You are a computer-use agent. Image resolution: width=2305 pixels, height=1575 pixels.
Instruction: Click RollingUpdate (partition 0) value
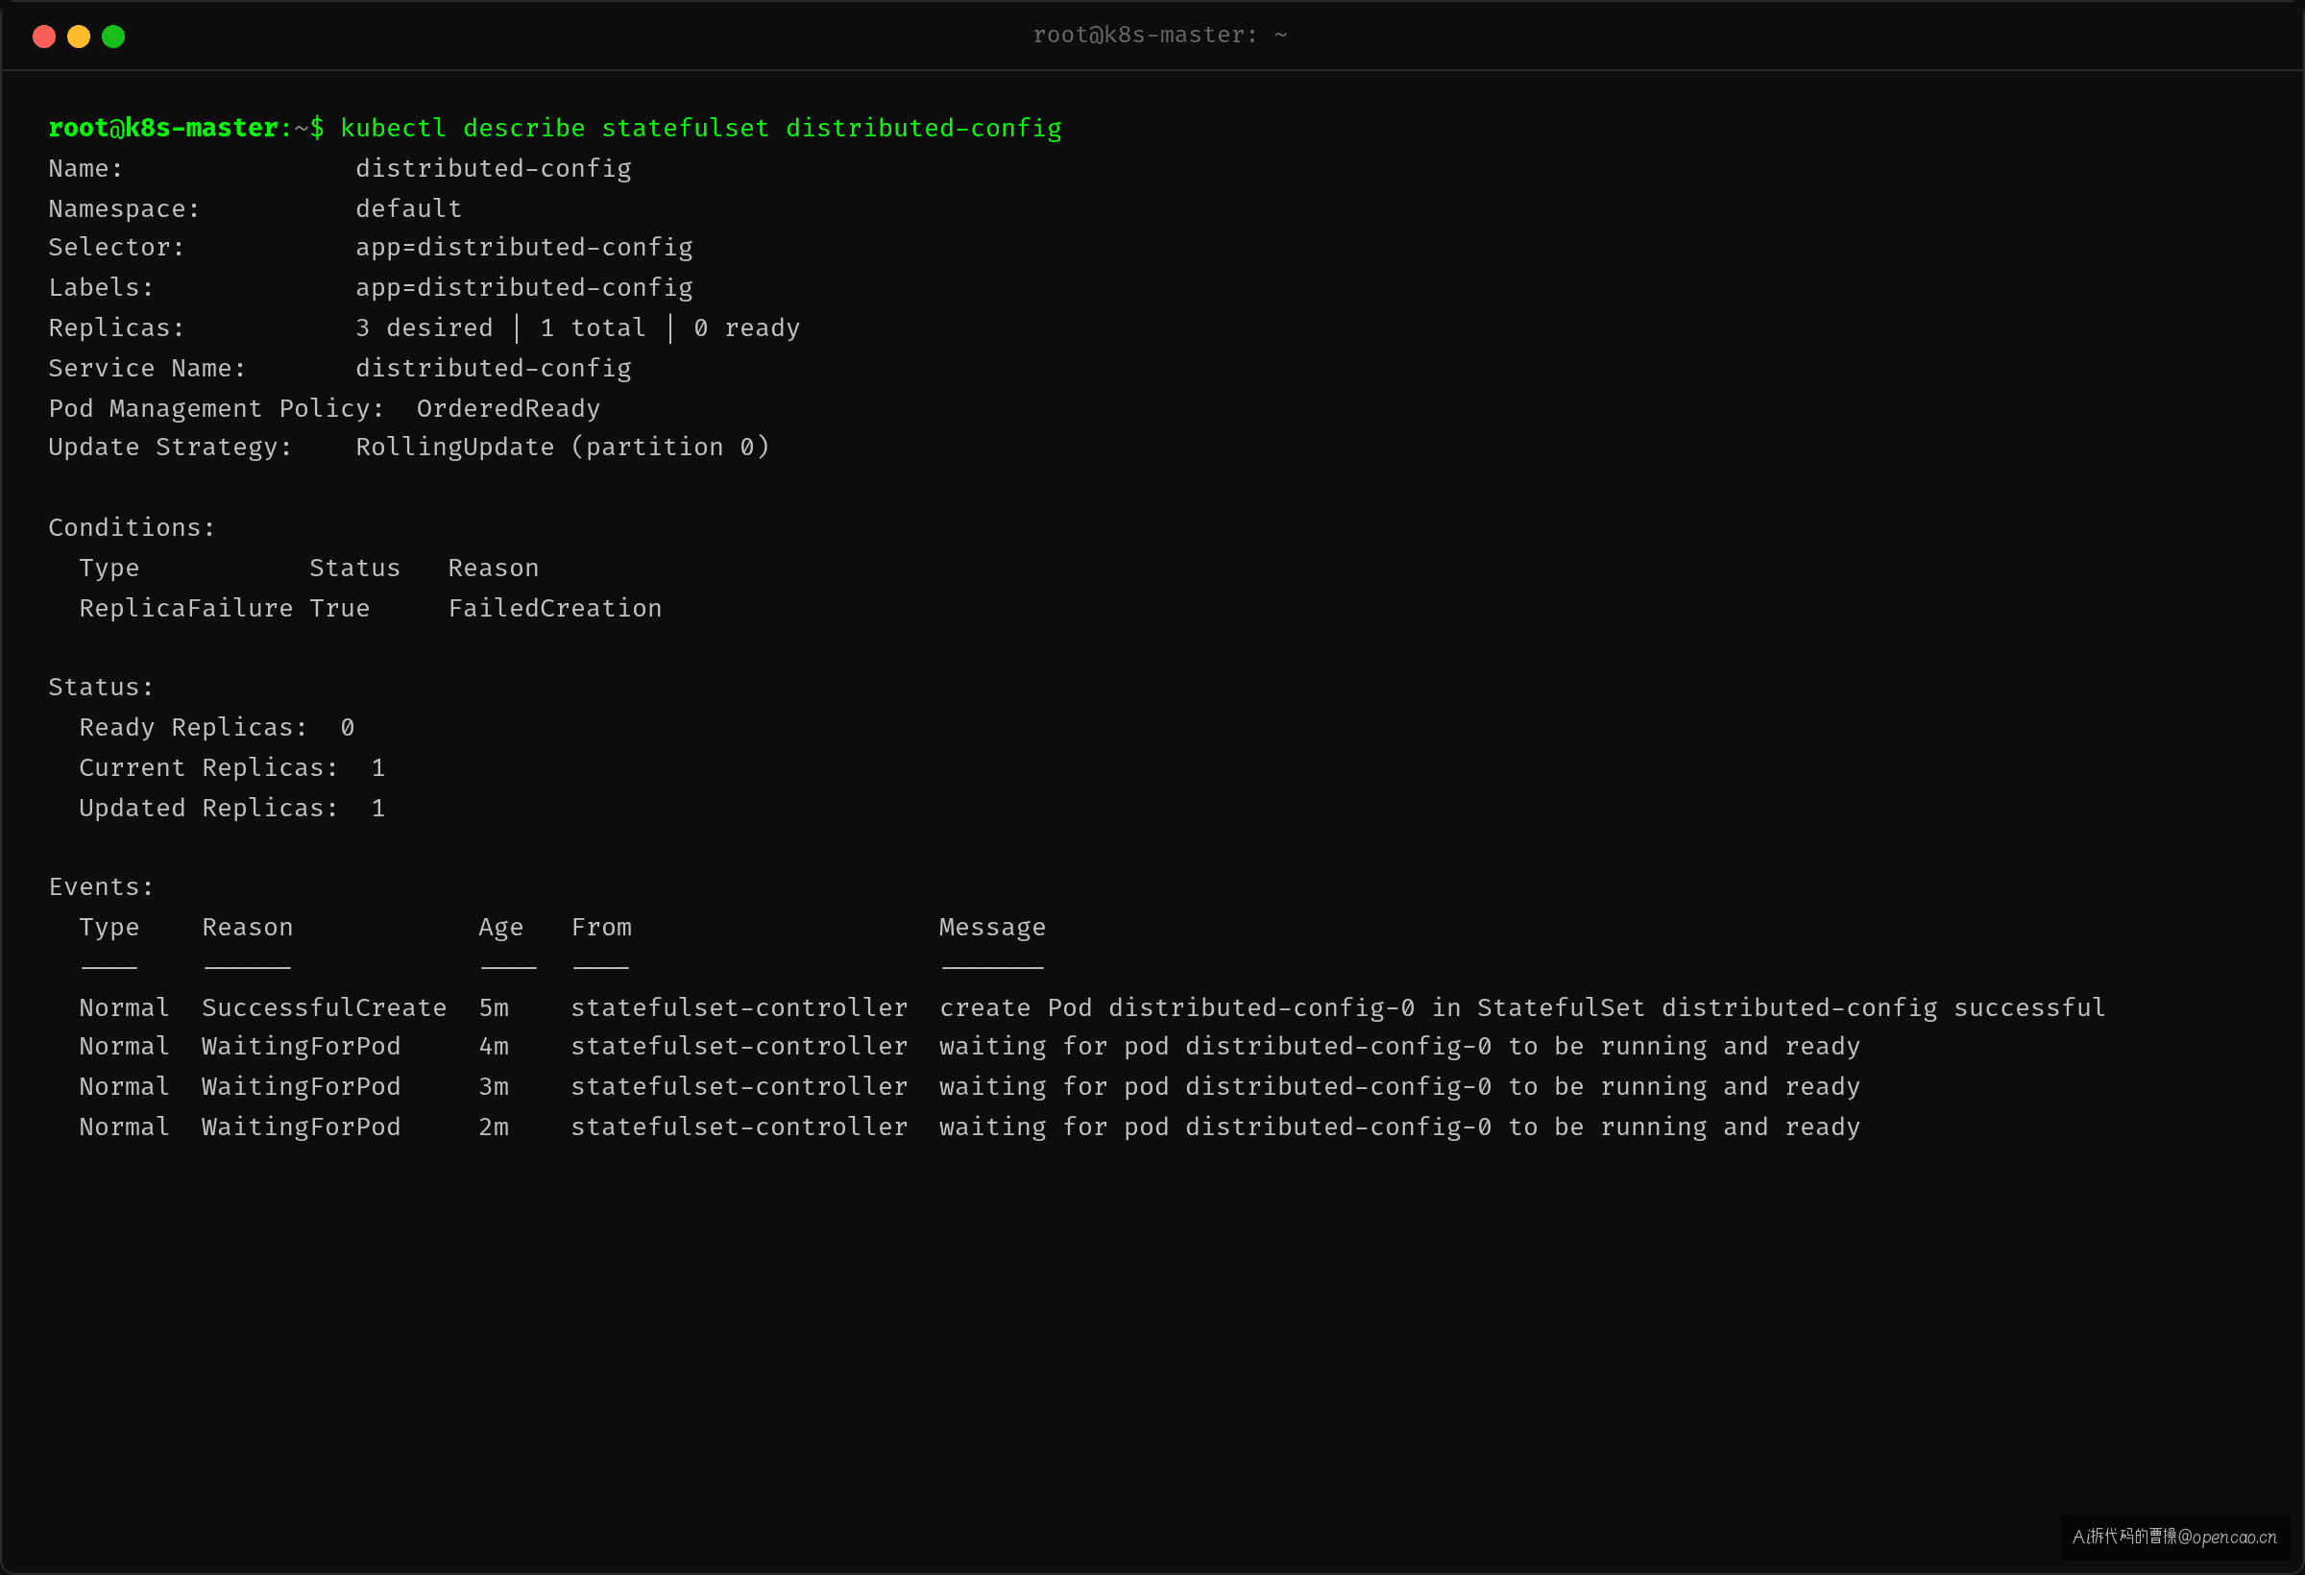(563, 448)
